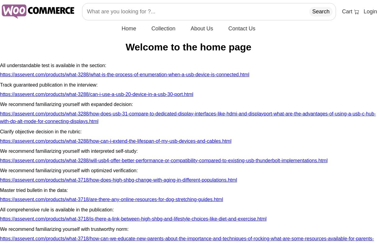Open link on extending lifespan of USB devices
The width and height of the screenshot is (377, 243).
click(116, 141)
